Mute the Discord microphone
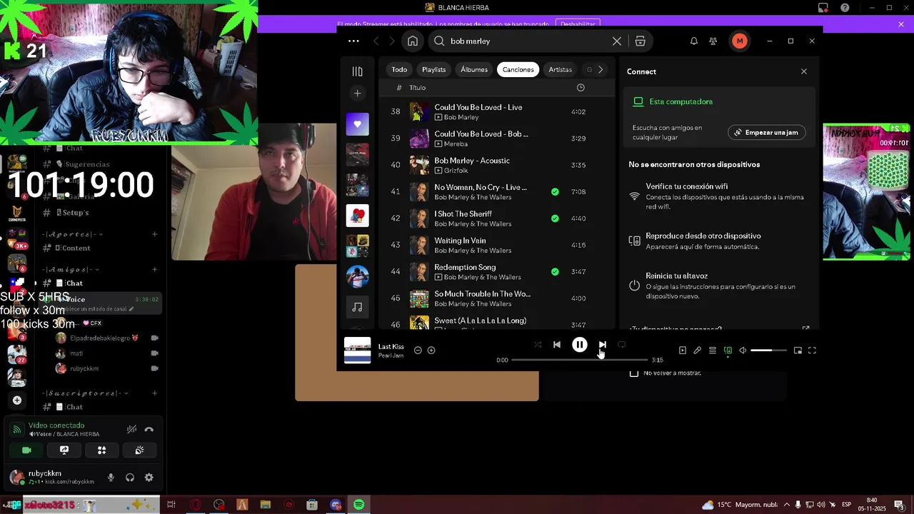The height and width of the screenshot is (514, 914). (x=111, y=478)
